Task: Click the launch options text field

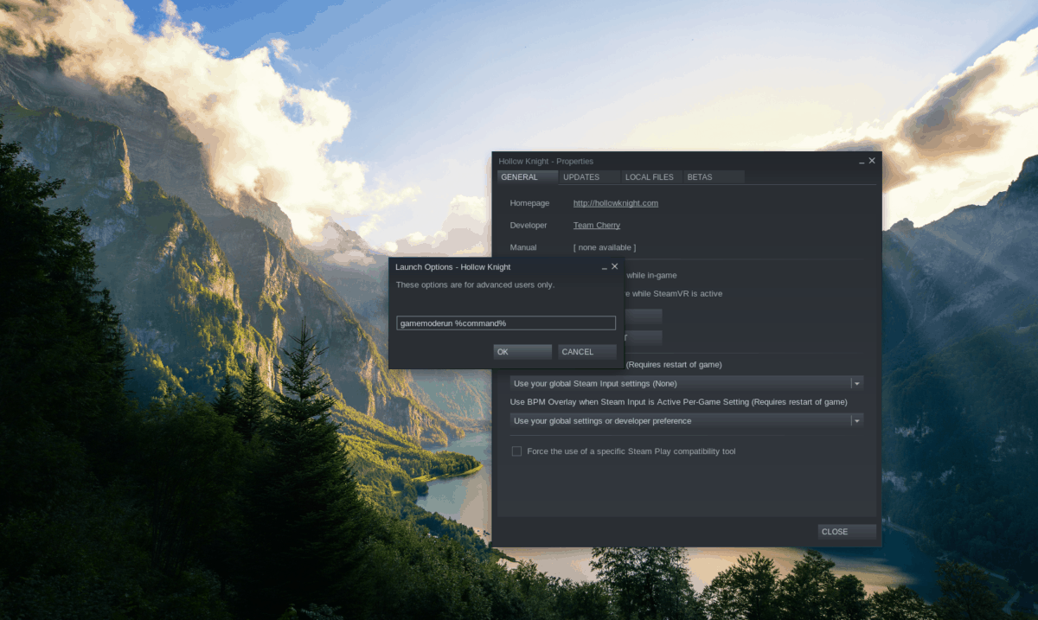Action: [506, 323]
